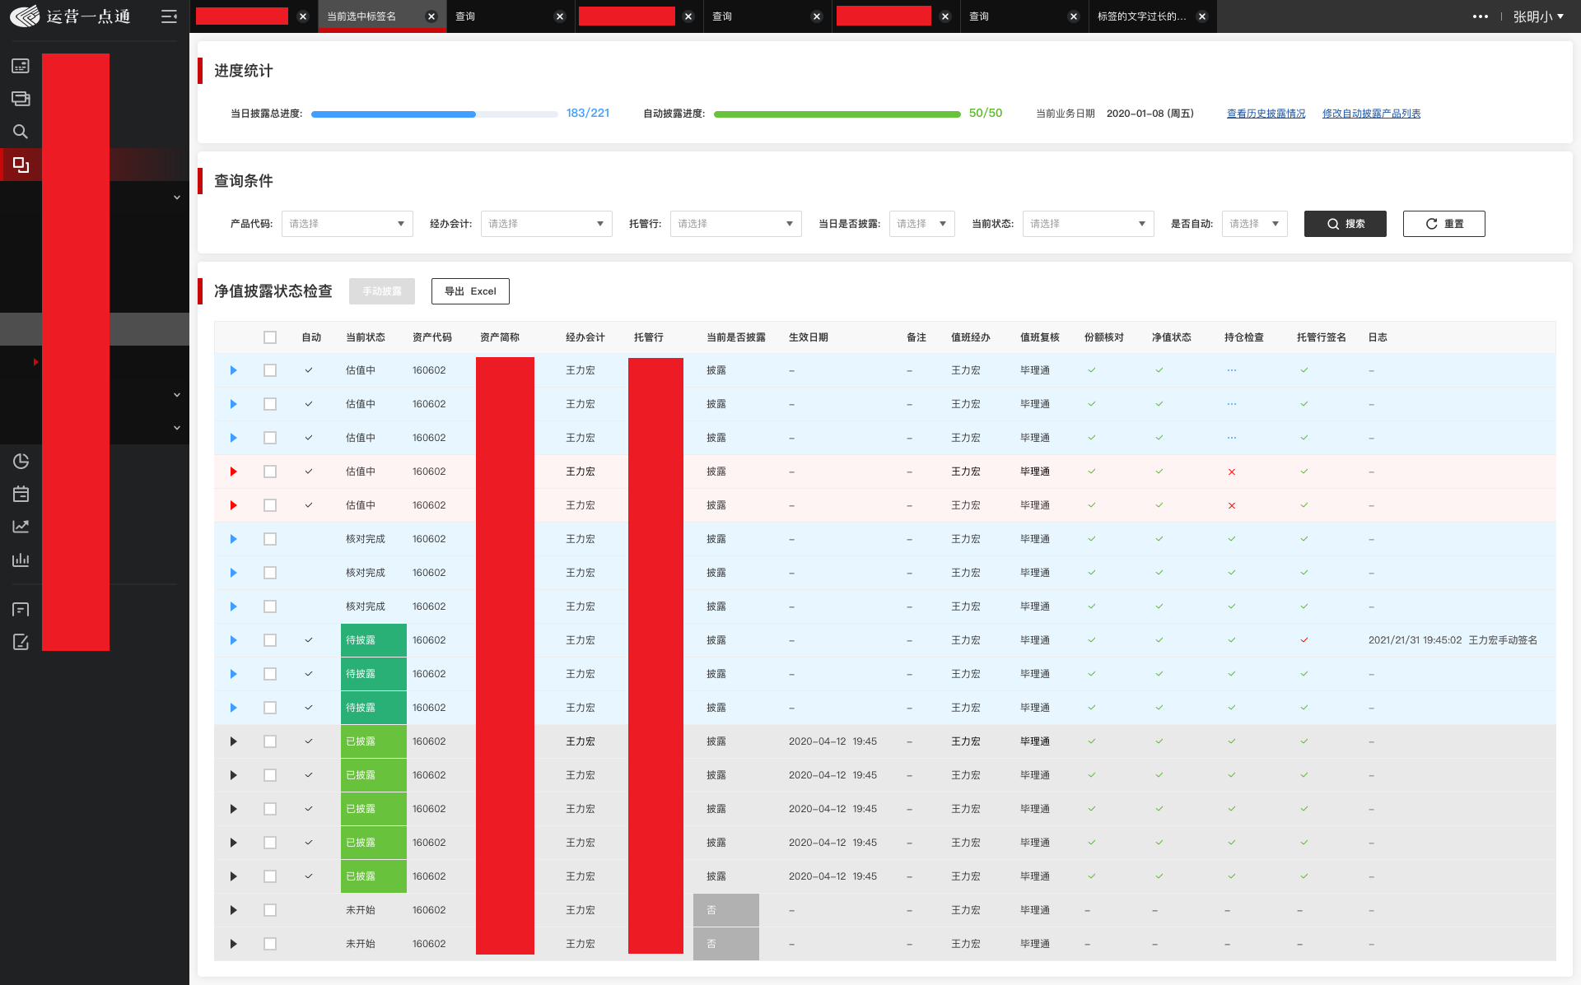Click the 自动披露进度 green progress bar
The image size is (1581, 985).
(x=837, y=114)
